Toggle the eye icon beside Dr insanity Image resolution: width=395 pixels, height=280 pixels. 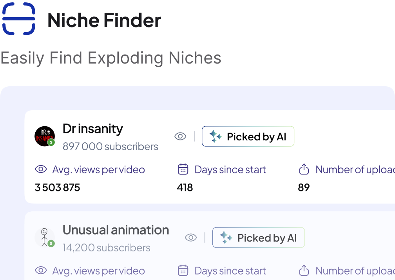[180, 136]
